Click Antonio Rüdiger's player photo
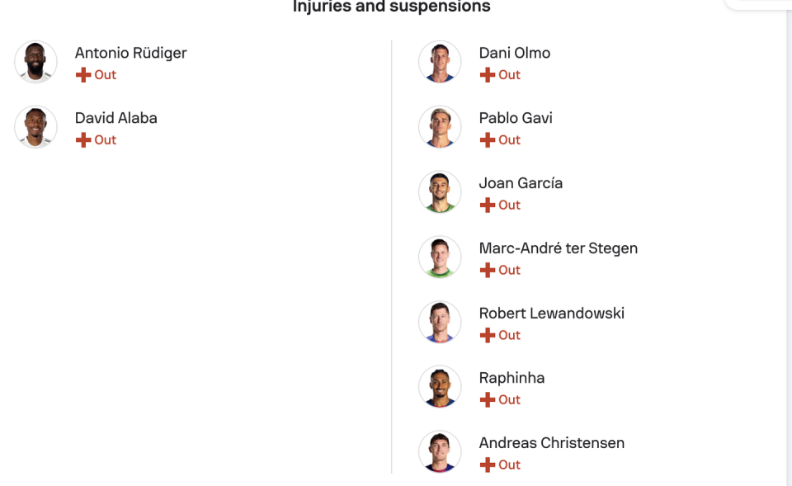This screenshot has width=792, height=486. coord(35,62)
